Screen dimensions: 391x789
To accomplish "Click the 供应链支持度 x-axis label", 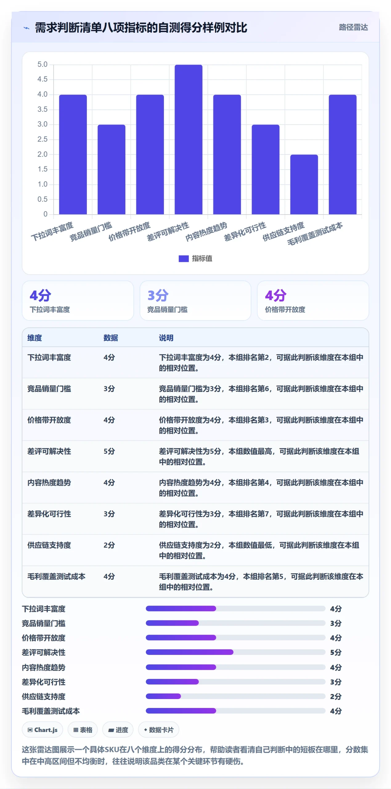I will 283,231.
